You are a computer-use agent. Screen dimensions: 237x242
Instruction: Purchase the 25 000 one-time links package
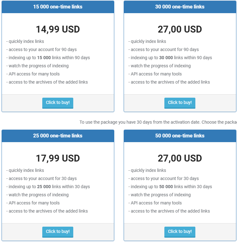58,232
